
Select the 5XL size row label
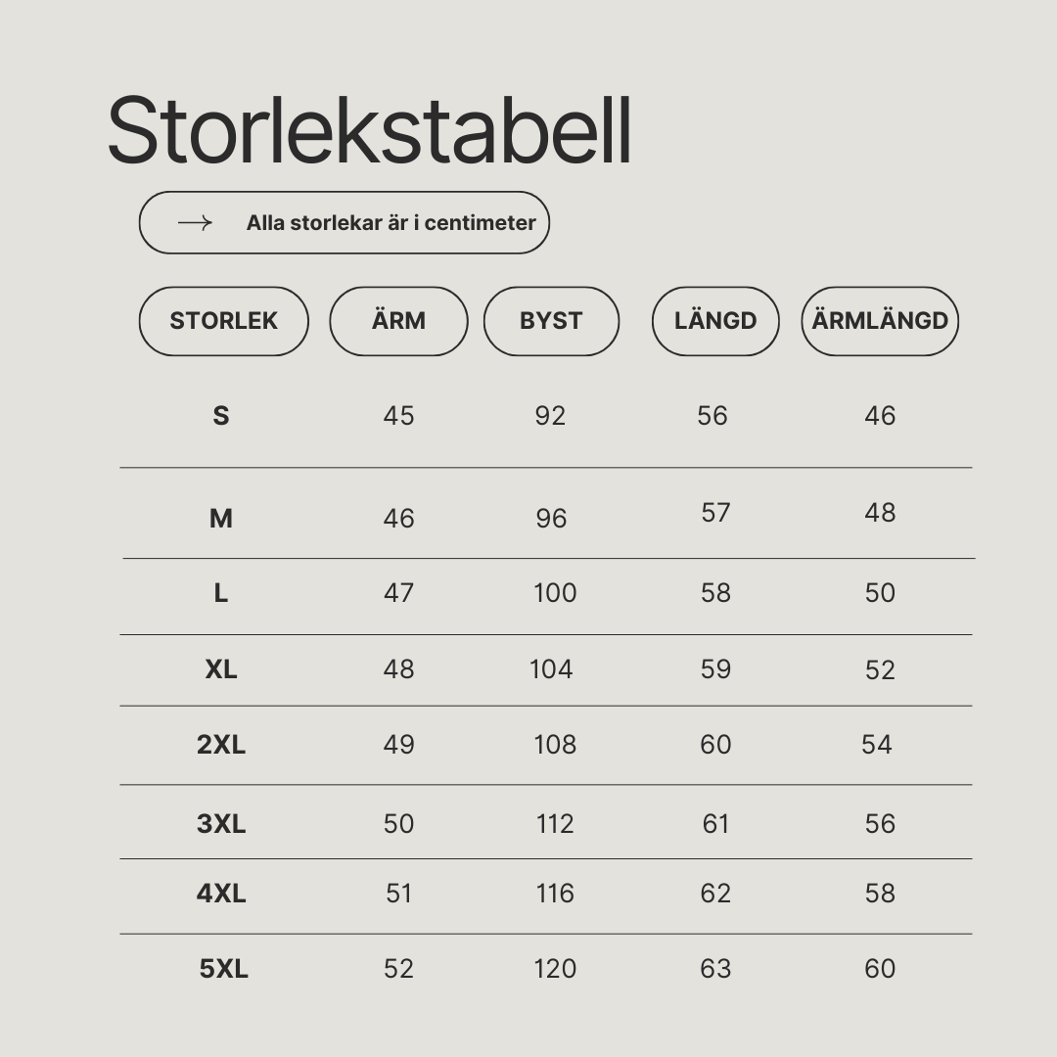[x=224, y=969]
